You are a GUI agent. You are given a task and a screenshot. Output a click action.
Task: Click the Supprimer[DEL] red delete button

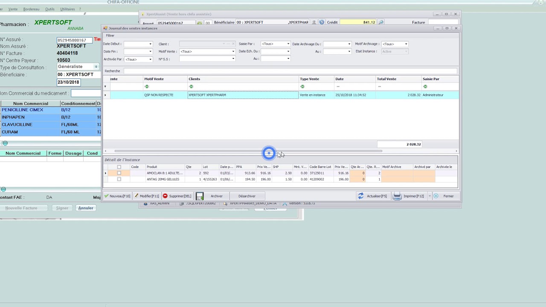177,196
